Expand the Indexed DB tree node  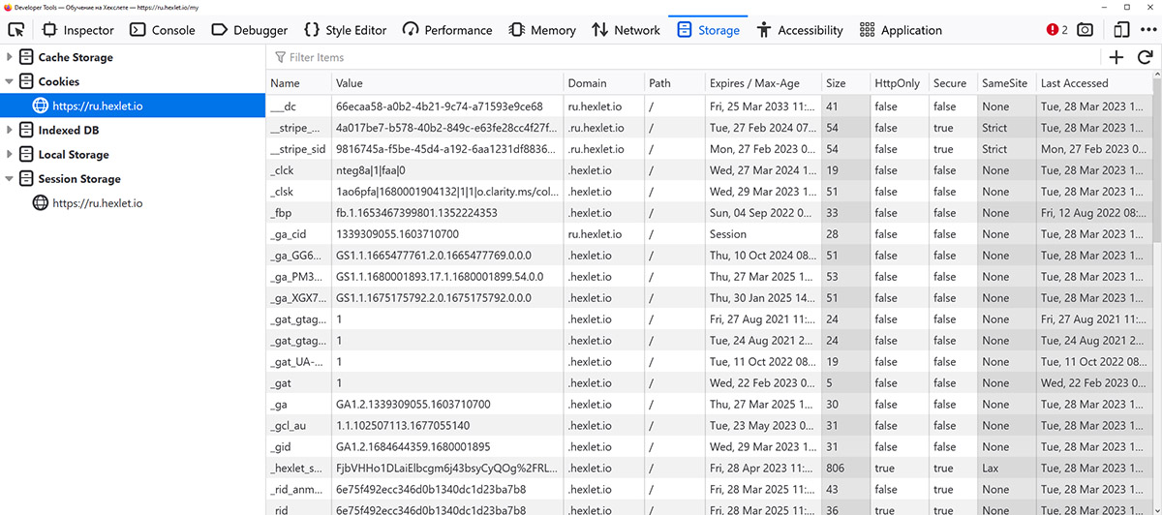coord(9,131)
